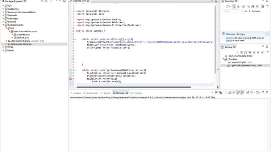
Task: Click create local task link
Action: tap(229, 41)
